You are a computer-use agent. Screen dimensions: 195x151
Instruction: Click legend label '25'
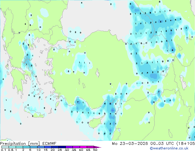[60, 150]
